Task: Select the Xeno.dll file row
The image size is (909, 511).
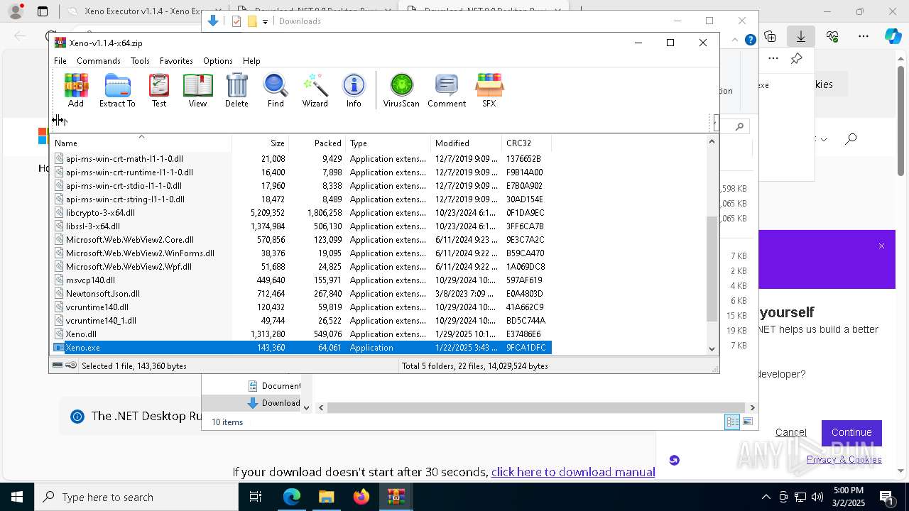Action: coord(301,334)
